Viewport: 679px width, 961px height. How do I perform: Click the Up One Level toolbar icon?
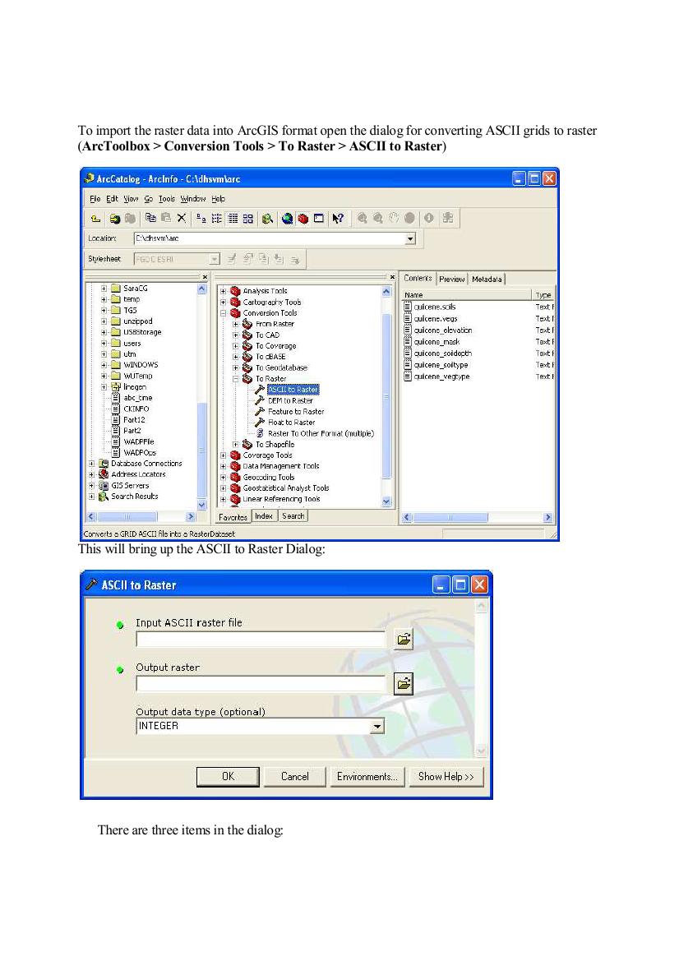(95, 218)
